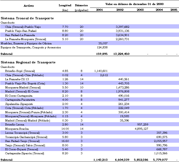This screenshot has height=162, width=179.
Task: Select the value 124,838
Action: [101, 47]
